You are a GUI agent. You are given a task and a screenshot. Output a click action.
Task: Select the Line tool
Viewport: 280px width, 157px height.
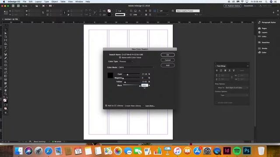6,51
